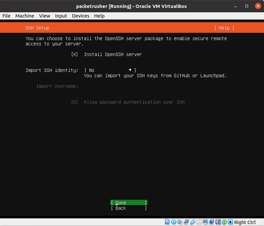Click the network adapter status icon
264x226 pixels.
pyautogui.click(x=186, y=222)
